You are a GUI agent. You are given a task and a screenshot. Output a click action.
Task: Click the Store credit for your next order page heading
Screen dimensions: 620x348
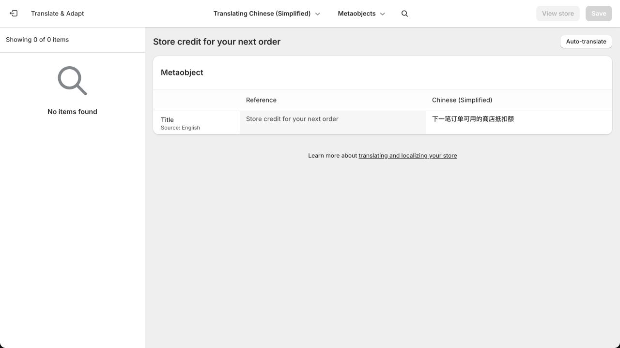click(x=217, y=42)
